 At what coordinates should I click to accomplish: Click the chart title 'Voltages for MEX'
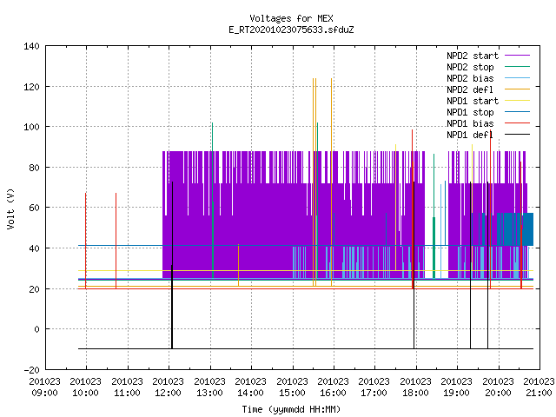[291, 18]
